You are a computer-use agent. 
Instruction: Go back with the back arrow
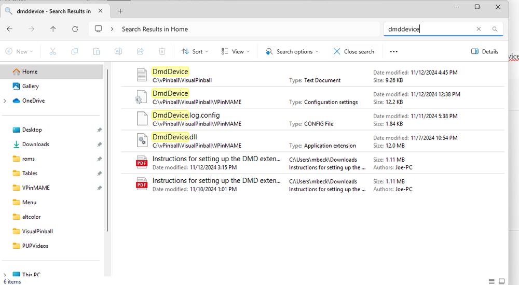click(9, 29)
